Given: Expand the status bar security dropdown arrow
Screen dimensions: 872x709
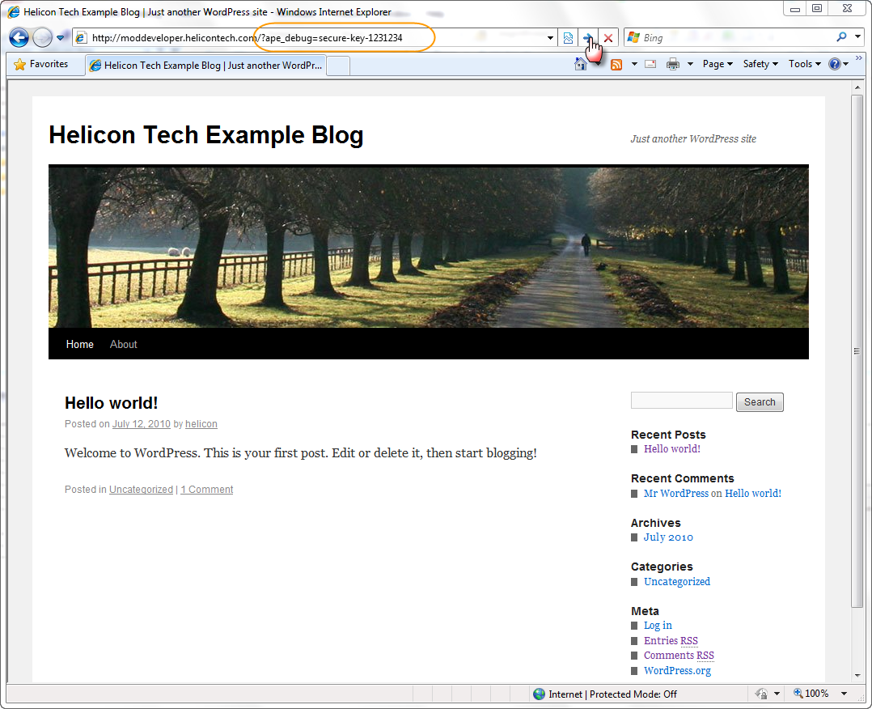Looking at the screenshot, I should tap(777, 694).
